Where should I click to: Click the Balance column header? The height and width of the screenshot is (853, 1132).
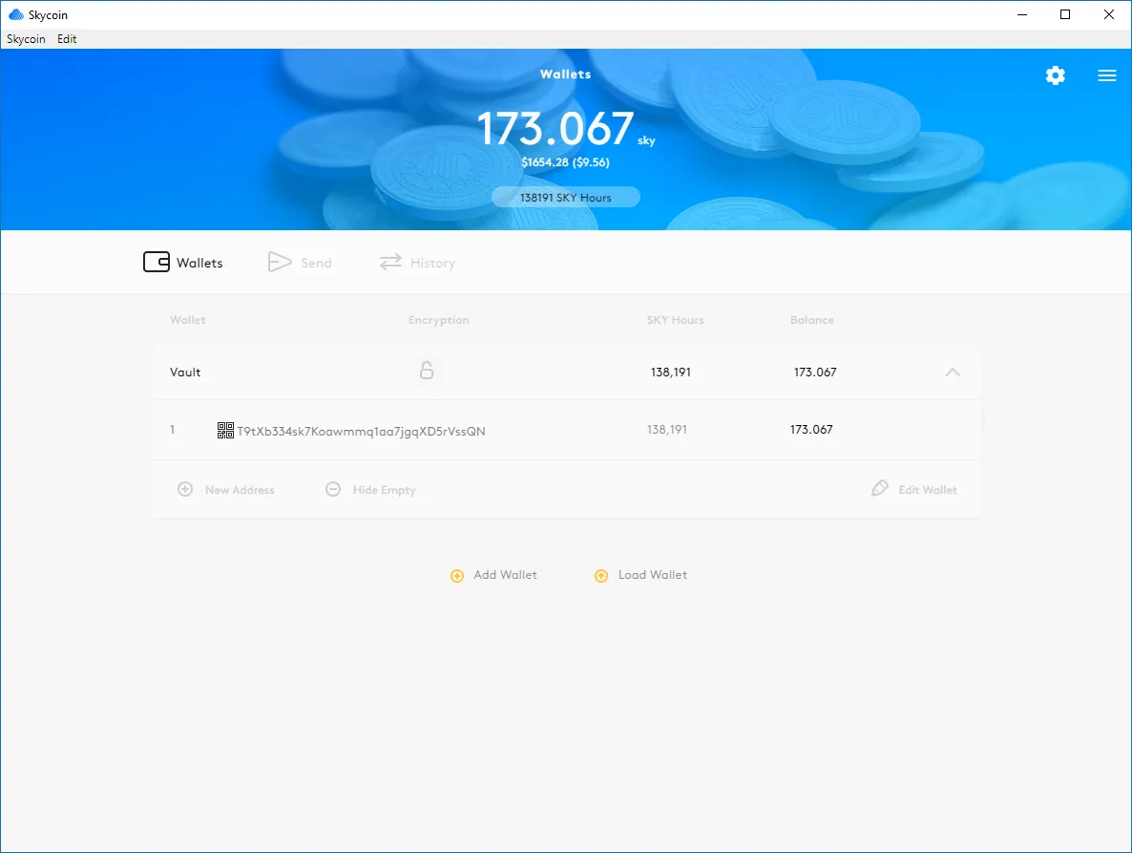[811, 320]
